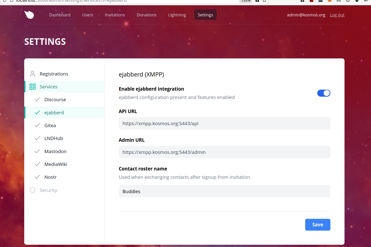
Task: Click the Registrations person icon
Action: click(33, 74)
